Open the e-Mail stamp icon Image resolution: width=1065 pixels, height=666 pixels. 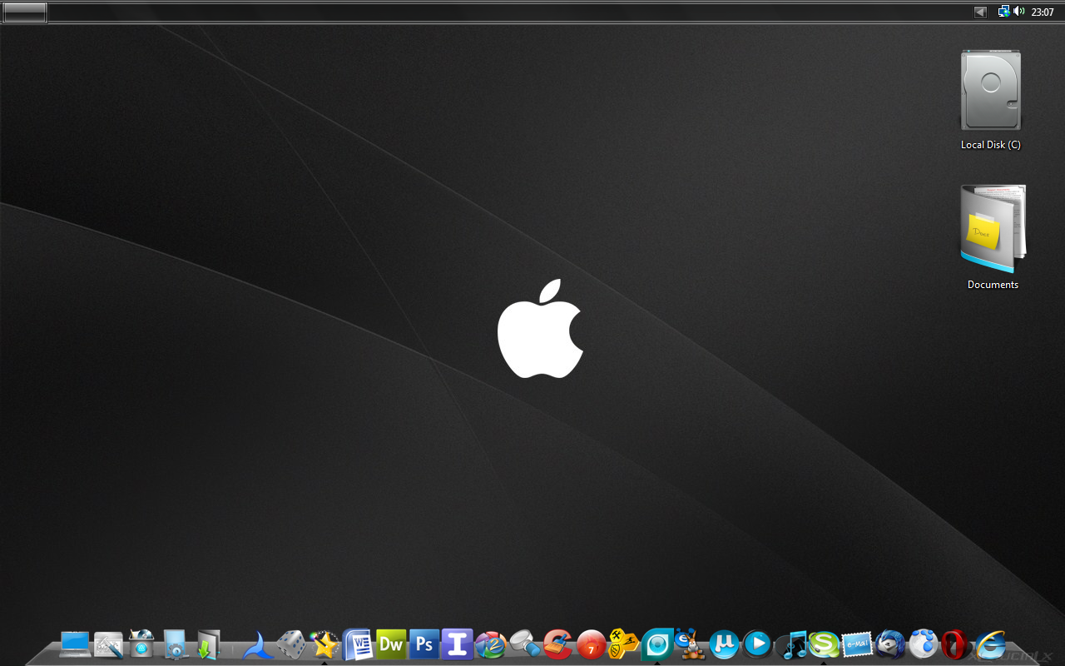(x=857, y=645)
